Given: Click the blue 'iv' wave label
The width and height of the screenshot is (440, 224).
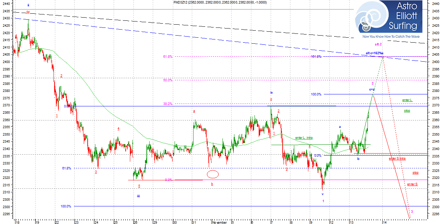Looking at the screenshot, I should click(x=271, y=92).
